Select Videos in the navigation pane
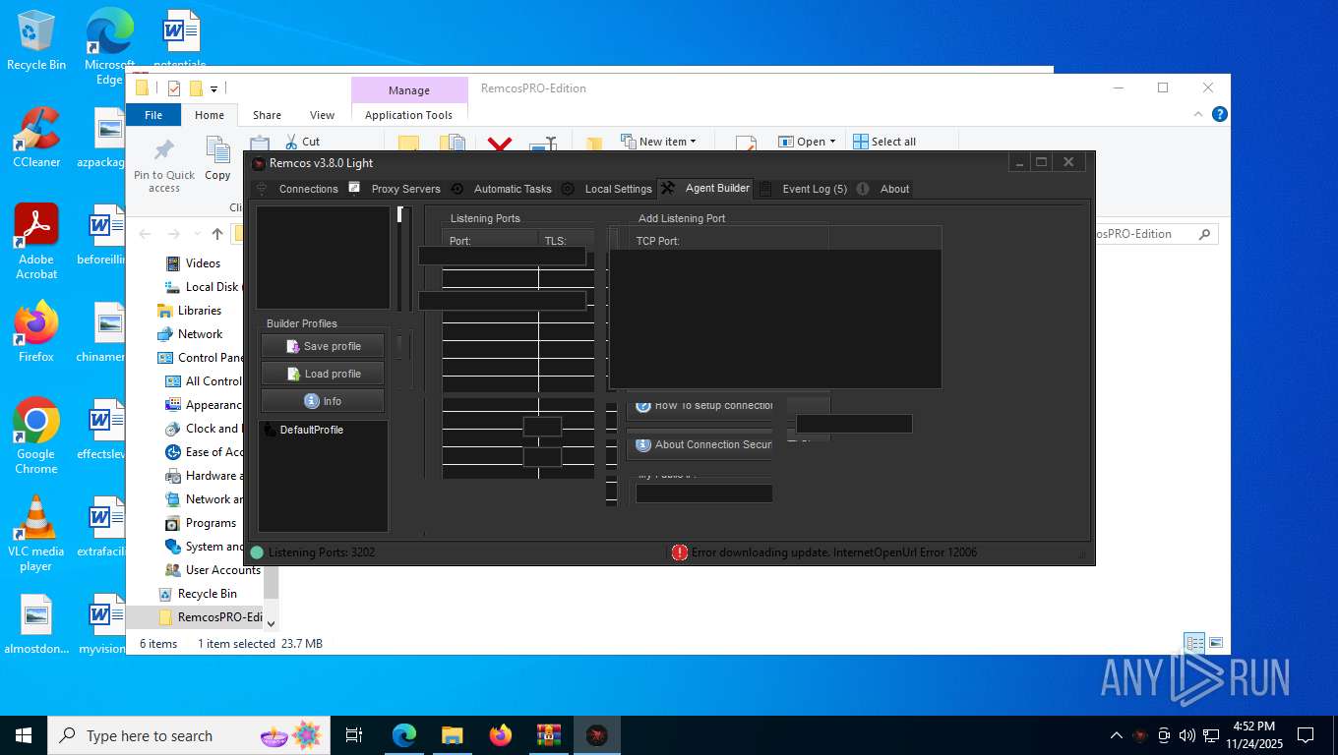Image resolution: width=1338 pixels, height=755 pixels. 203,262
